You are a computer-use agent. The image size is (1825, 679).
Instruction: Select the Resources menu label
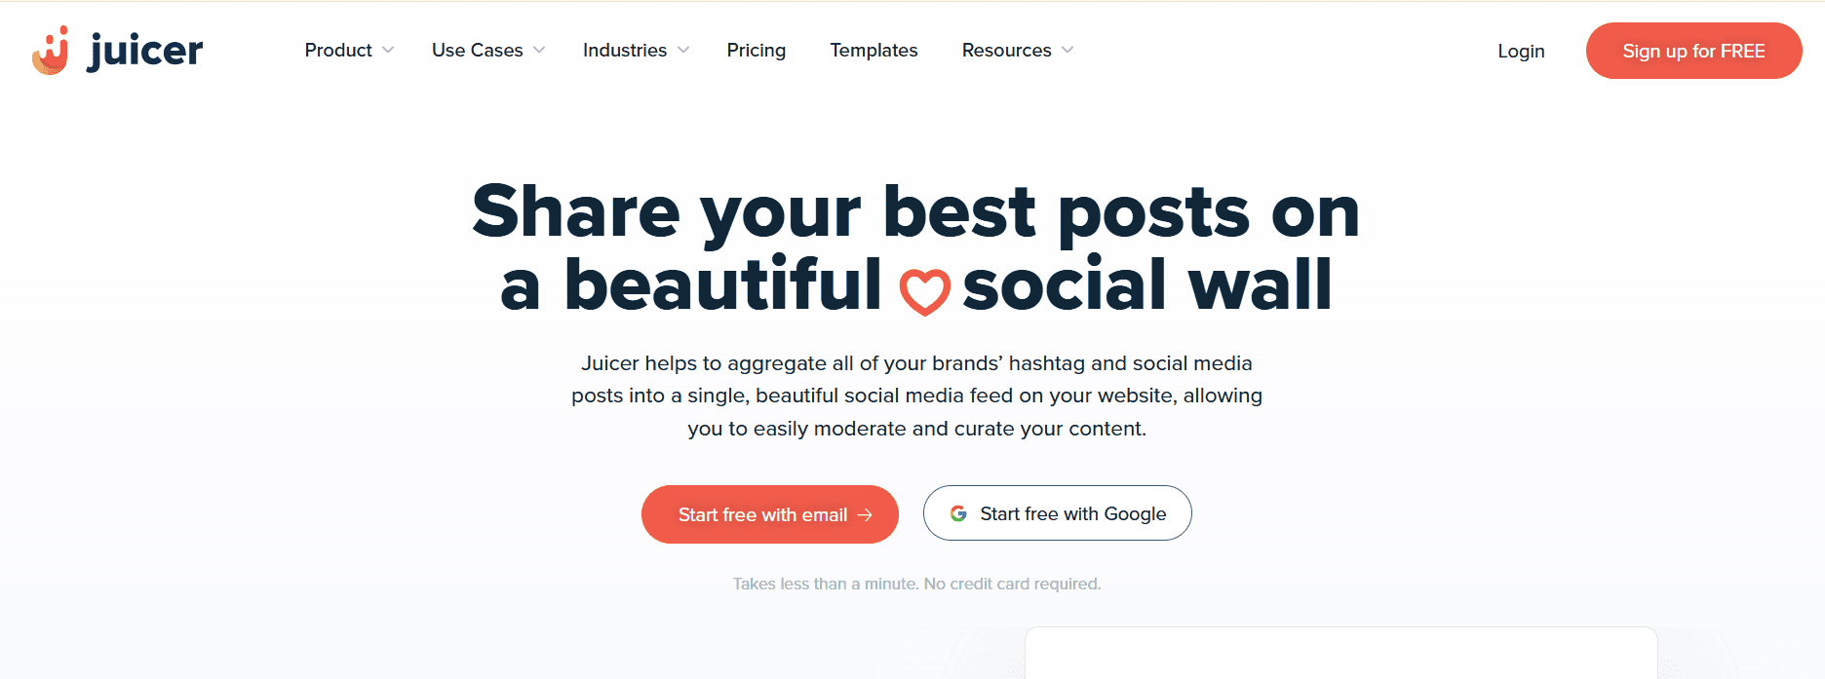1006,50
